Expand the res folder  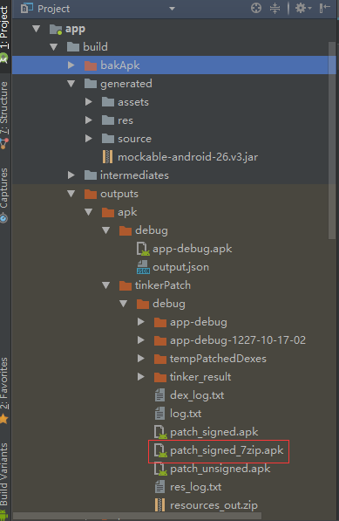(x=88, y=120)
